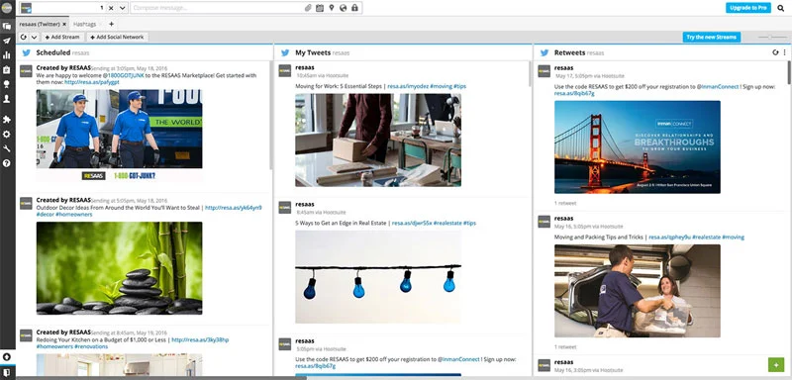Click the Add Social Network button
The width and height of the screenshot is (792, 380).
(x=117, y=38)
